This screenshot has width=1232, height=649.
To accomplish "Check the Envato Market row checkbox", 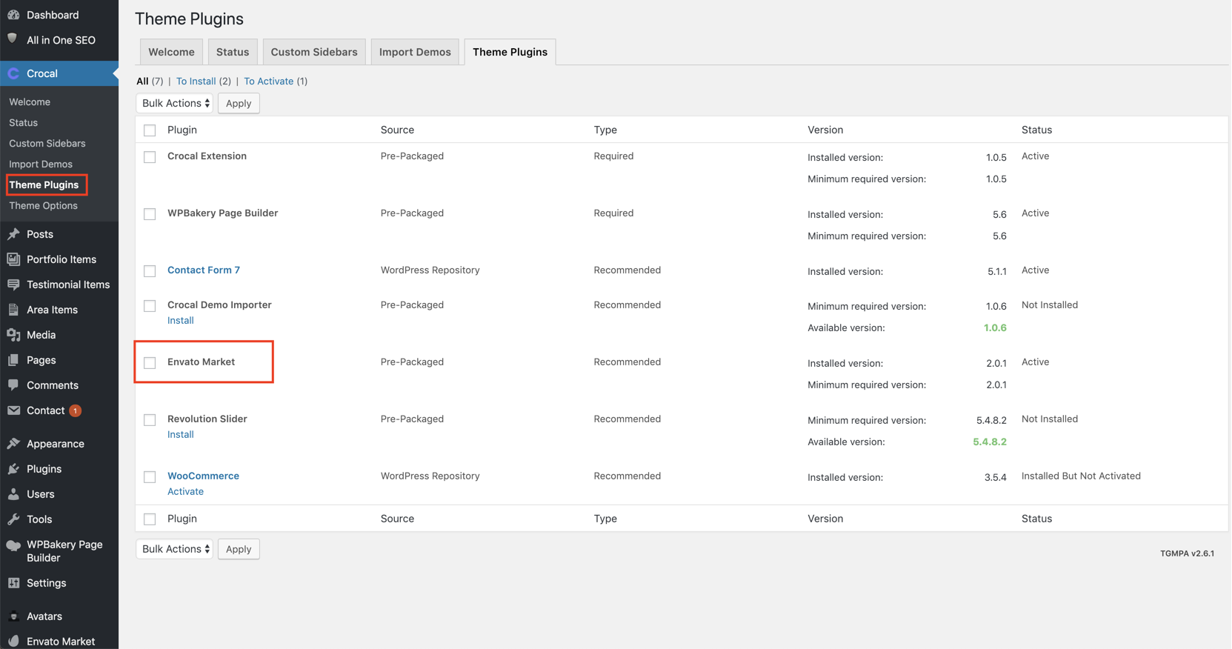I will coord(150,363).
